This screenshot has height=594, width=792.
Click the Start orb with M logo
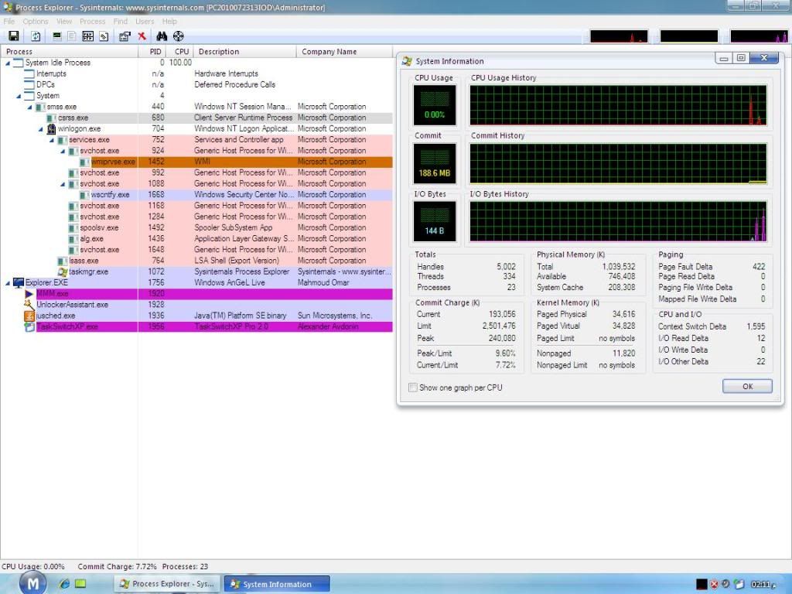(x=32, y=583)
